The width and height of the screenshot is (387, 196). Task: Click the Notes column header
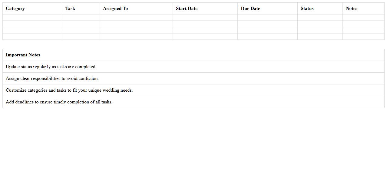[x=351, y=8]
